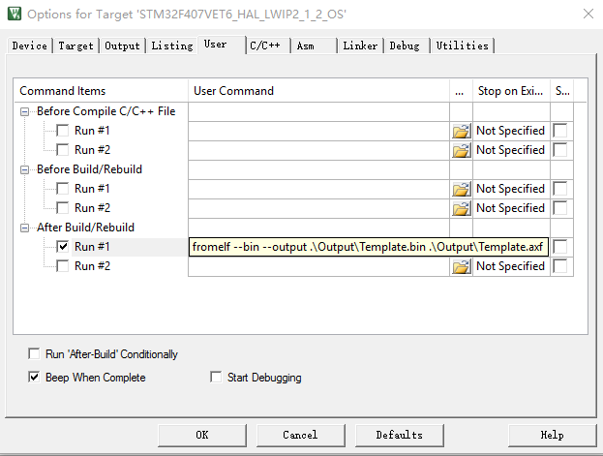Screen dimensions: 603x456
Task: Click the S... column header
Action: tap(562, 91)
